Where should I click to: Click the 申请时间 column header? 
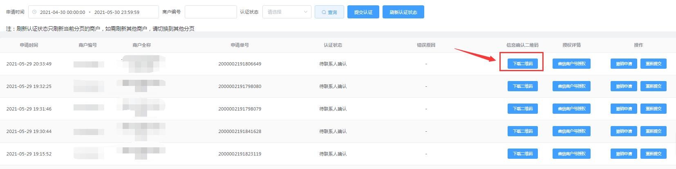[x=29, y=45]
